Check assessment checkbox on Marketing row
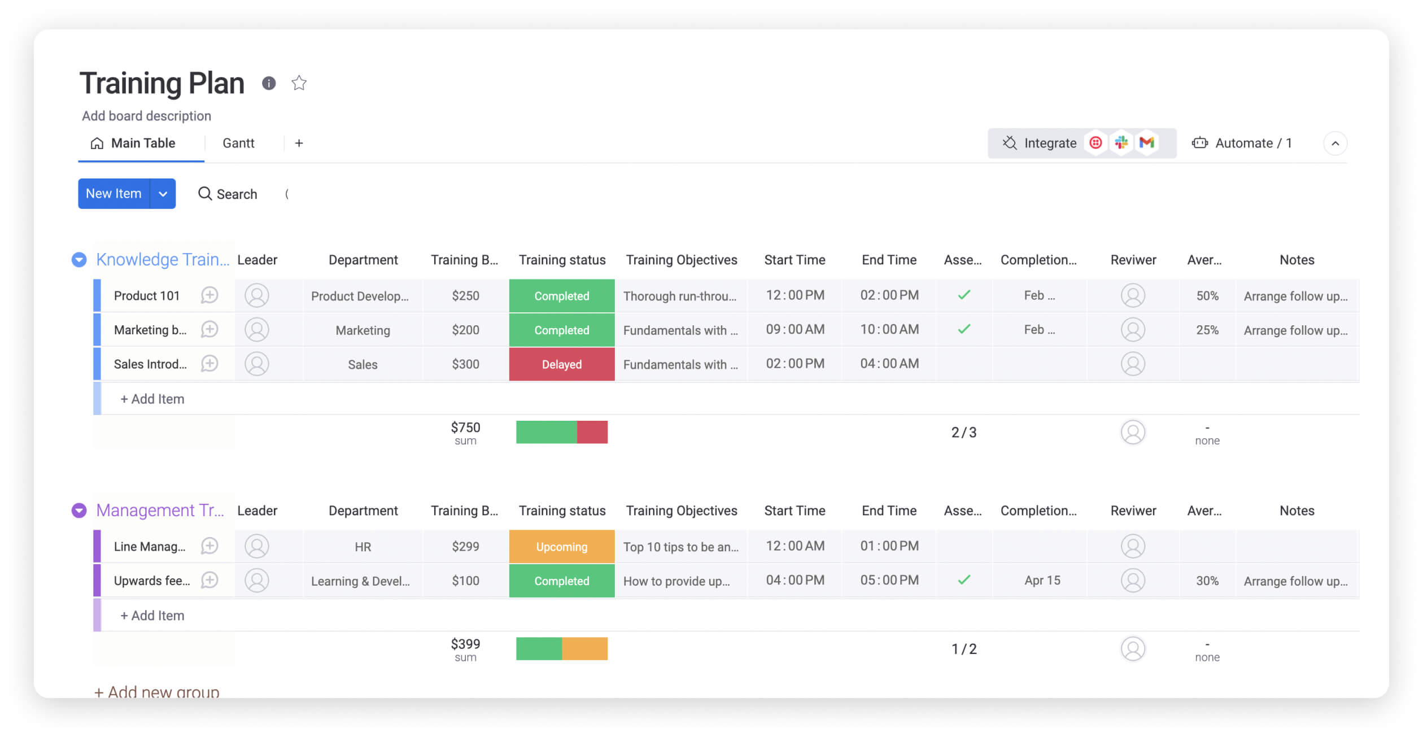 point(963,329)
